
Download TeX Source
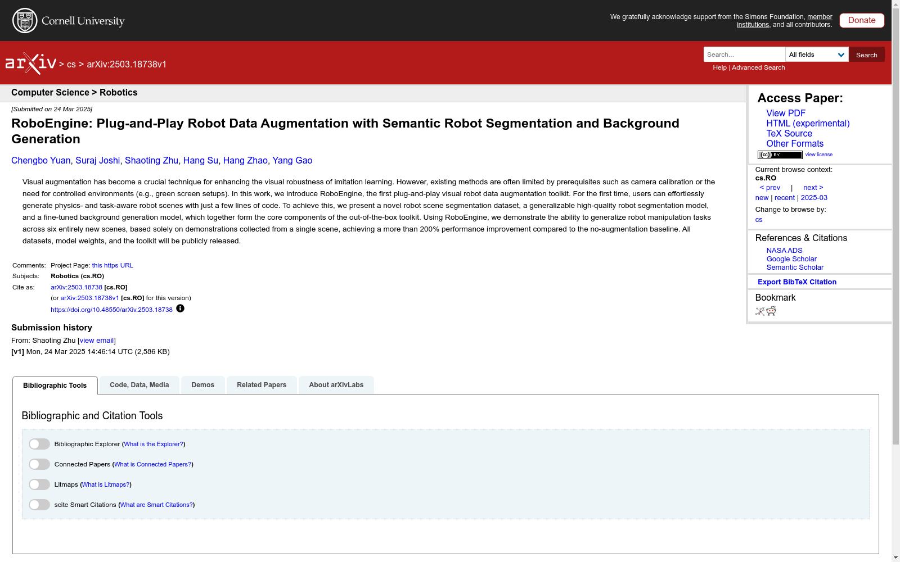(x=789, y=133)
